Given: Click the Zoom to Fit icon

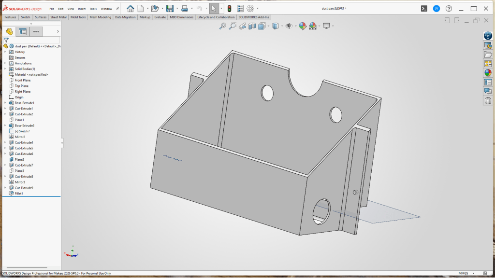Looking at the screenshot, I should [222, 26].
